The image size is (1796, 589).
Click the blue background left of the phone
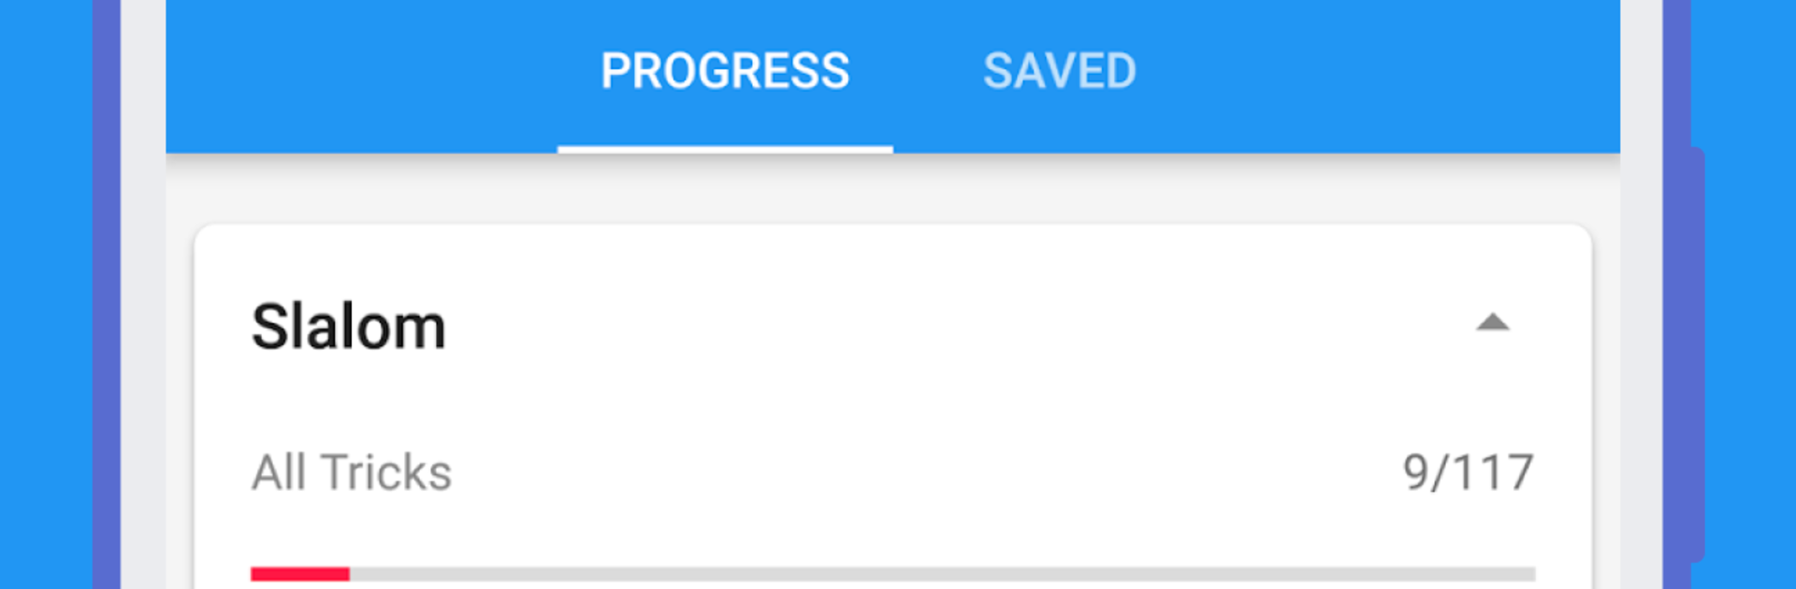[46, 294]
